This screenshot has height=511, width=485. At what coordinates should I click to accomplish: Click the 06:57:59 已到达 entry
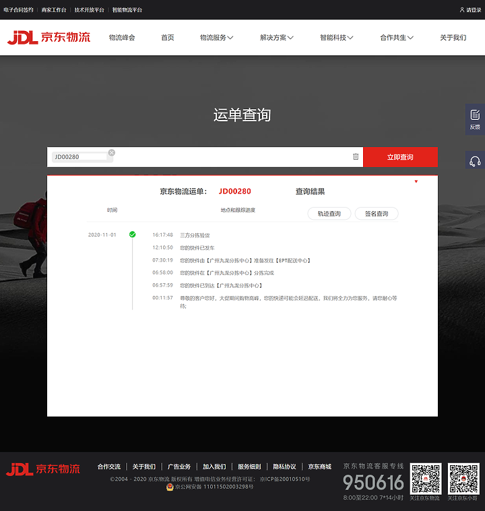coord(207,285)
